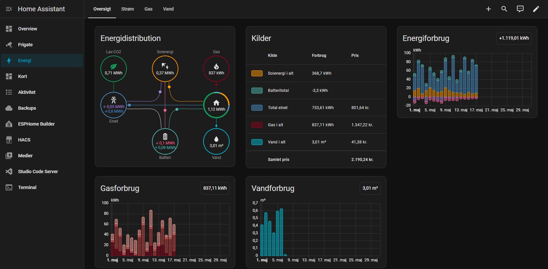
Task: Open search with magnifier icon
Action: coord(504,9)
